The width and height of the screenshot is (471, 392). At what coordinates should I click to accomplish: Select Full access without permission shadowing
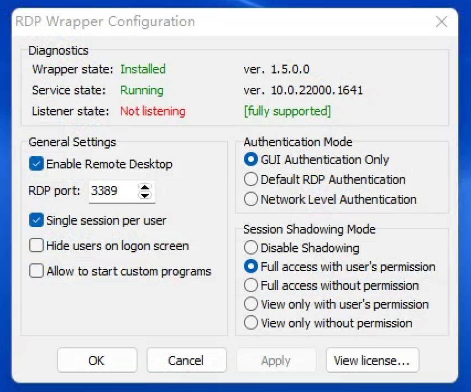pyautogui.click(x=251, y=285)
